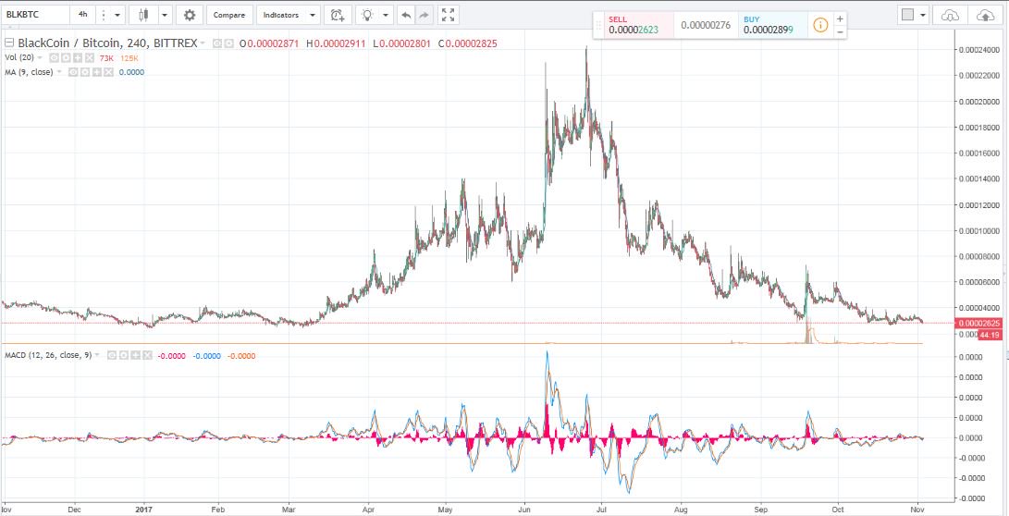Create alert with alarm clock icon
1009x516 pixels.
tap(338, 15)
